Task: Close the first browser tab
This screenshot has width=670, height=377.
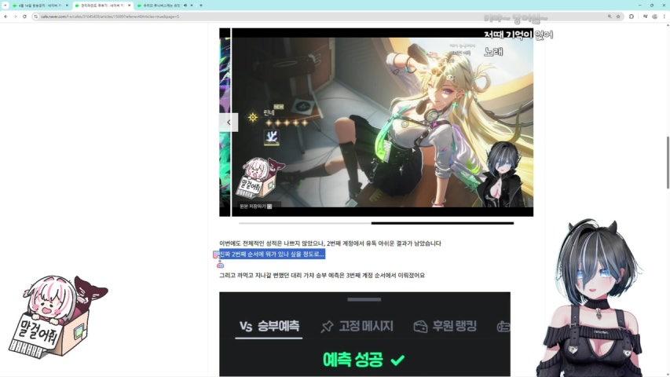Action: pos(67,5)
